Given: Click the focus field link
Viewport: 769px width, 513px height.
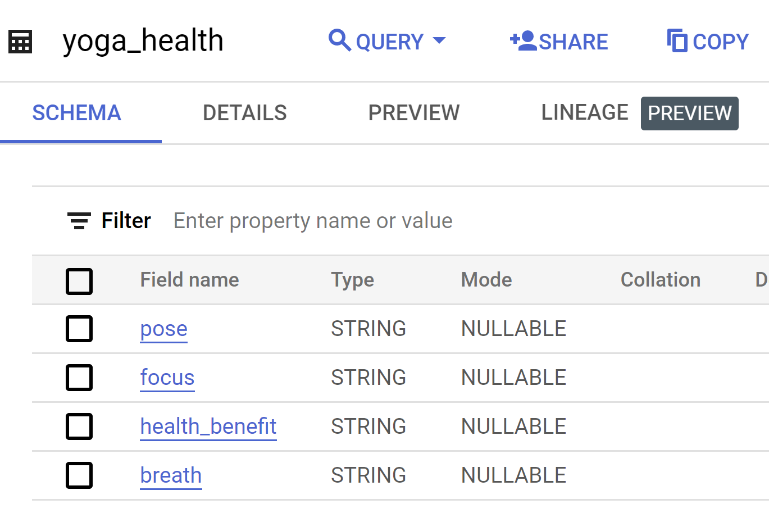Looking at the screenshot, I should pos(167,378).
